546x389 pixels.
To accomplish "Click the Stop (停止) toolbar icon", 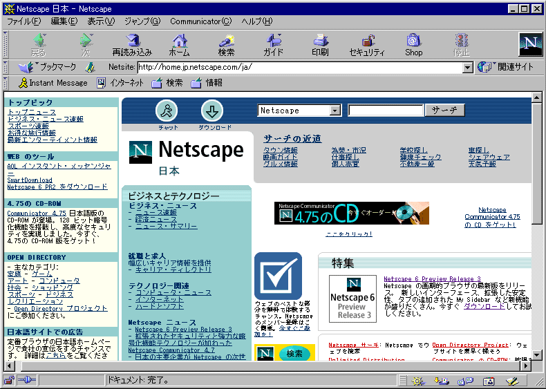I will click(x=462, y=45).
